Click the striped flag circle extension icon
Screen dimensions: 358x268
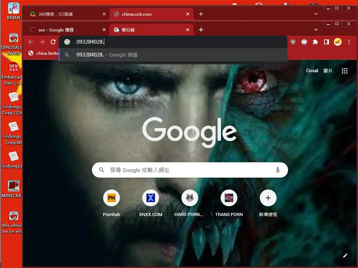(304, 42)
